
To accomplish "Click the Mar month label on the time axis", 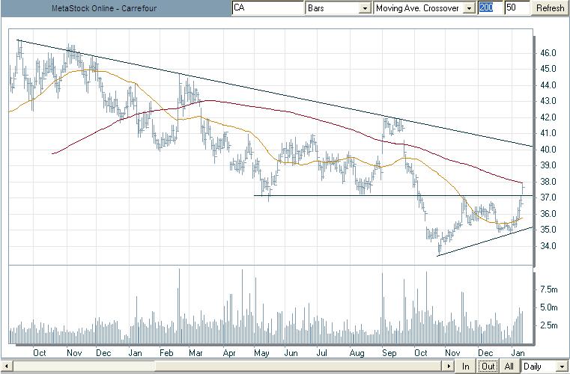I will coord(196,353).
